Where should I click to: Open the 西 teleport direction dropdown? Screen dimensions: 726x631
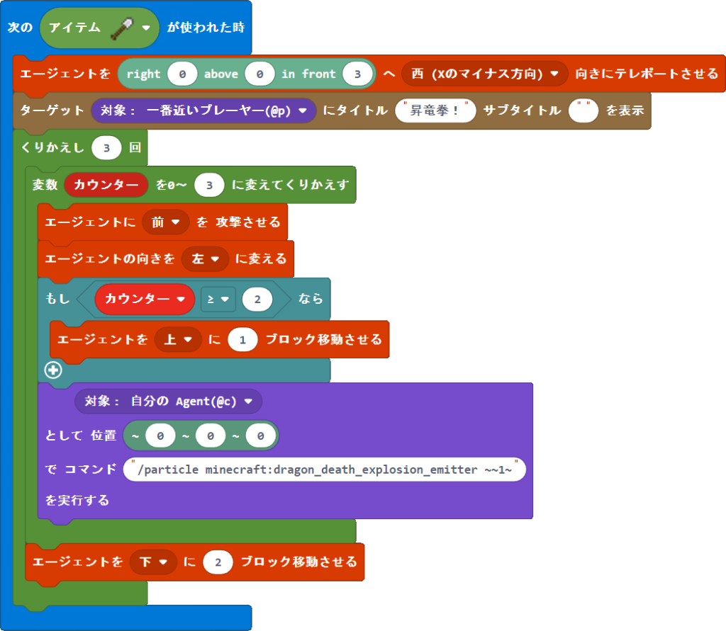click(x=484, y=73)
